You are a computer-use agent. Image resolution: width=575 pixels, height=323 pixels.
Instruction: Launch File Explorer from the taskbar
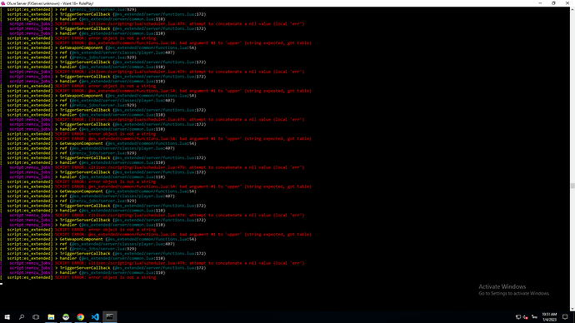point(51,317)
